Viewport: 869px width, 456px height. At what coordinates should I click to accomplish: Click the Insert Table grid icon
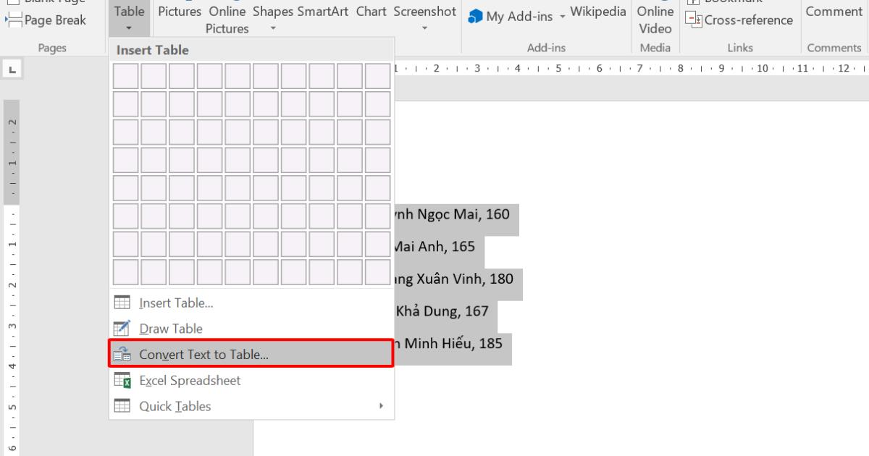122,303
